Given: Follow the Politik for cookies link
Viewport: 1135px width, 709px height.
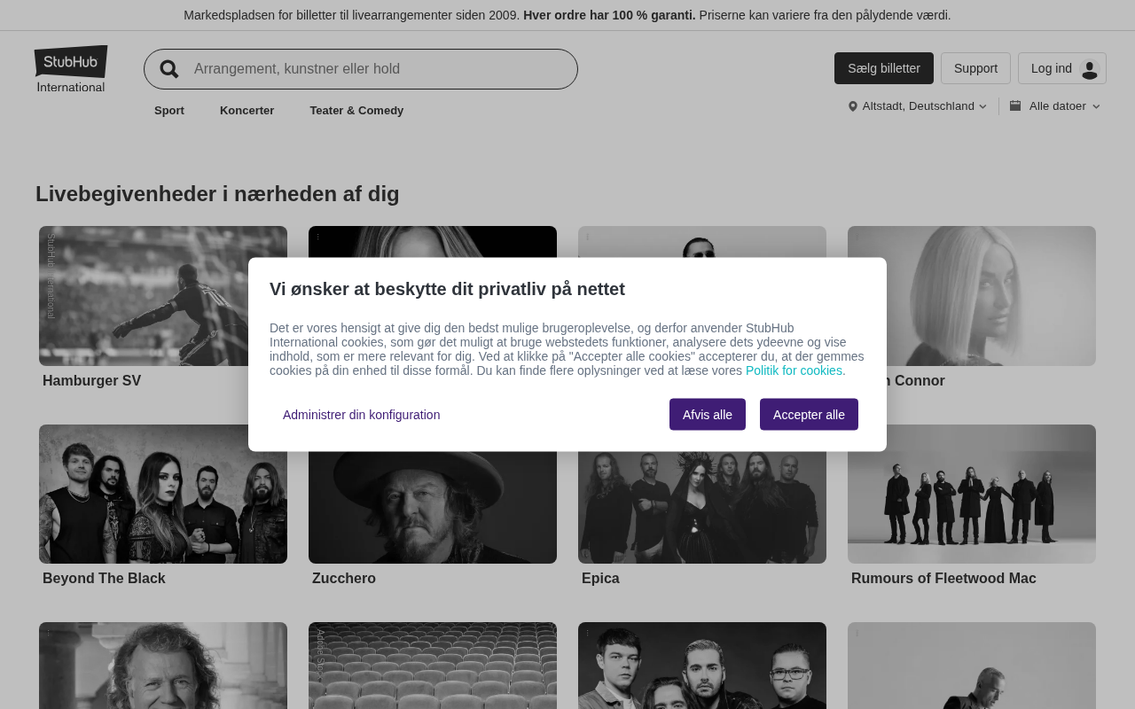Looking at the screenshot, I should [x=794, y=370].
